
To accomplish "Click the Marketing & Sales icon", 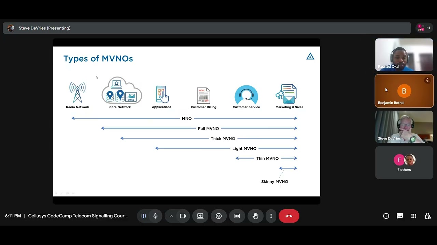I will click(x=287, y=94).
